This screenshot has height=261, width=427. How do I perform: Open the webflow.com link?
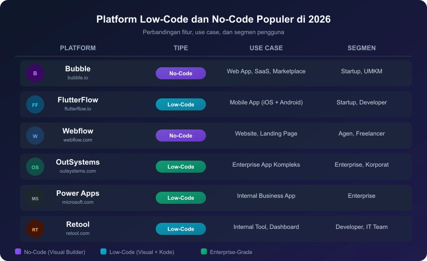tap(78, 140)
